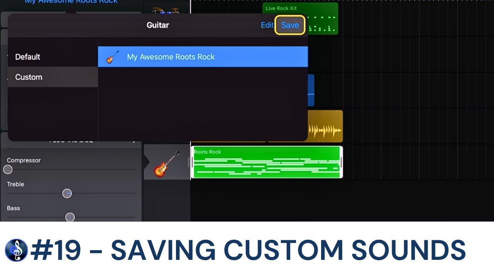This screenshot has width=494, height=278.
Task: Click the guitar icon beside My Awesome Roots Rock
Action: pos(113,57)
